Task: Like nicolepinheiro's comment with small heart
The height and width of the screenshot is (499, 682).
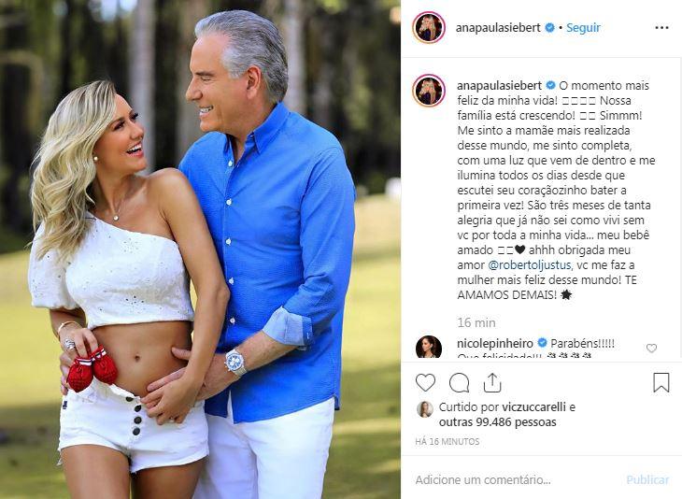Action: [x=651, y=348]
